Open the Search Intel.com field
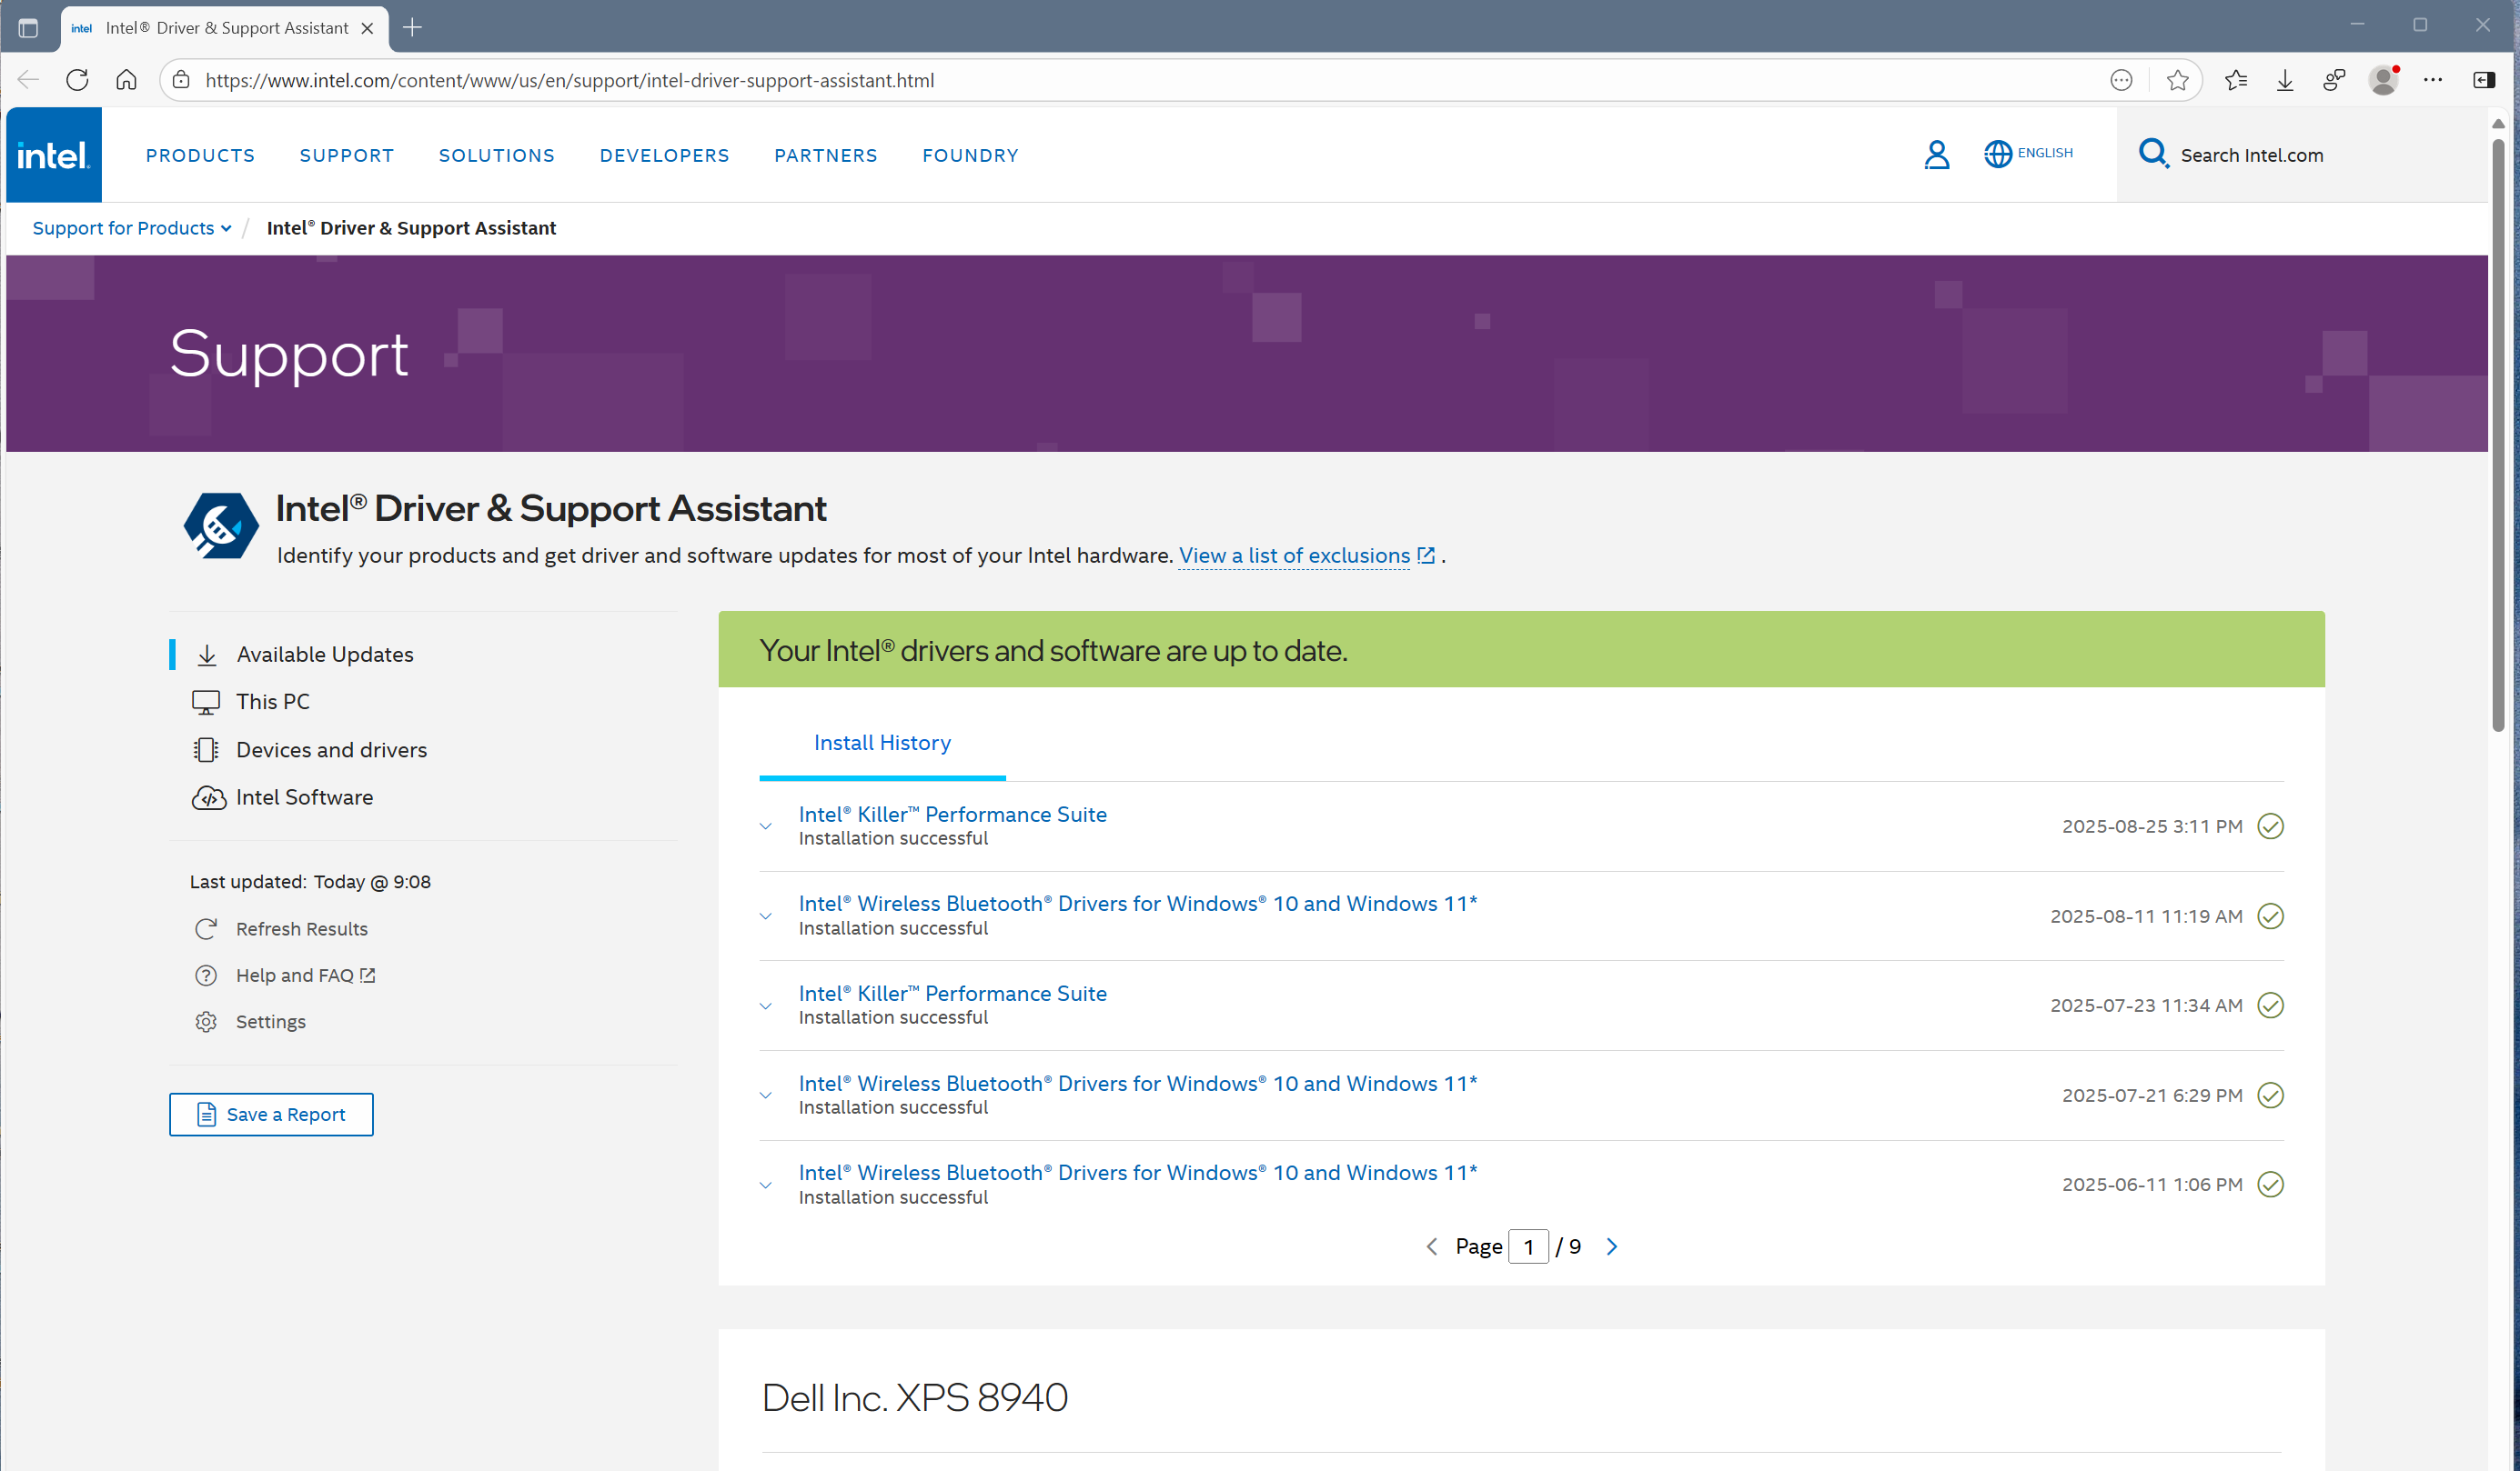 (x=2251, y=155)
